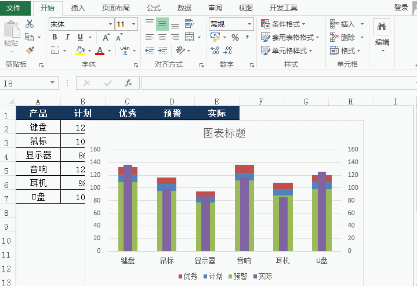Screen dimensions: 417x286
Task: Switch to the 数据 tab
Action: (184, 8)
